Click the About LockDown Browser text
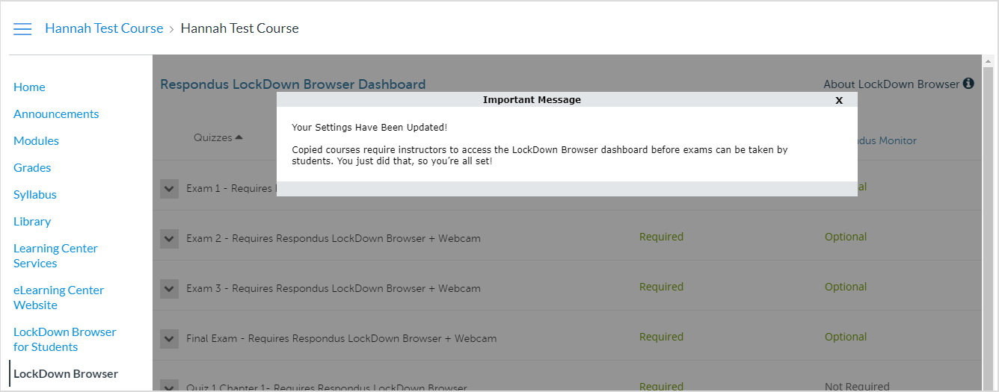This screenshot has width=999, height=392. click(891, 84)
